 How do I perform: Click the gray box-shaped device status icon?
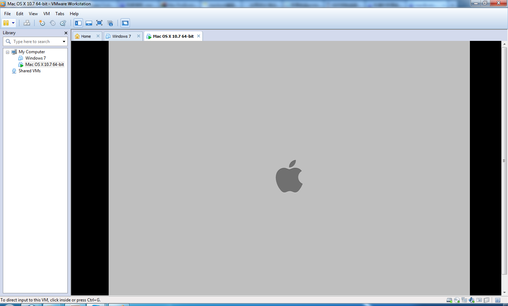(487, 300)
